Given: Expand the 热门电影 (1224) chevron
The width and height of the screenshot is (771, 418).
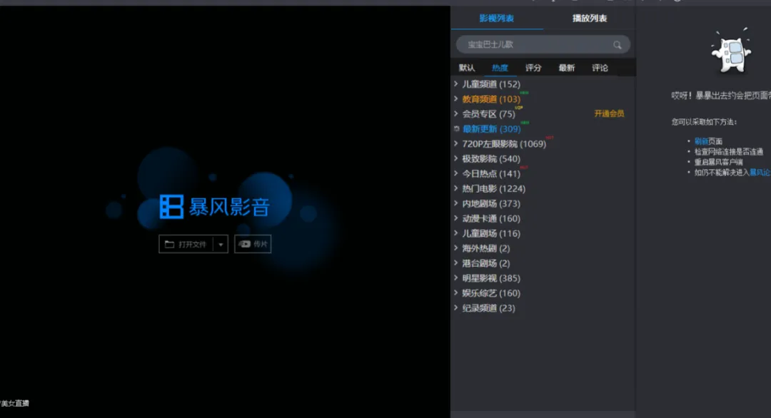Looking at the screenshot, I should 455,188.
